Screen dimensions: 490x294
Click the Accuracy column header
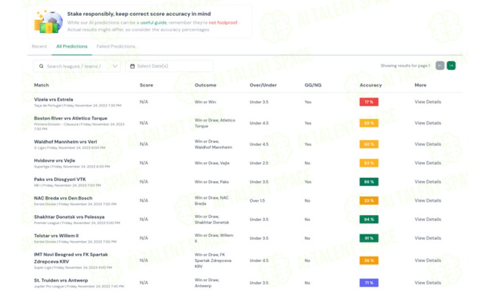[370, 85]
